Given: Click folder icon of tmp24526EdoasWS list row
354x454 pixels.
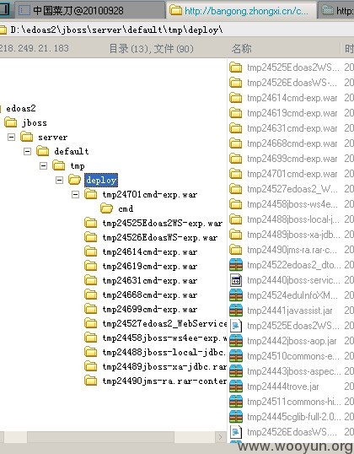Looking at the screenshot, I should (236, 83).
